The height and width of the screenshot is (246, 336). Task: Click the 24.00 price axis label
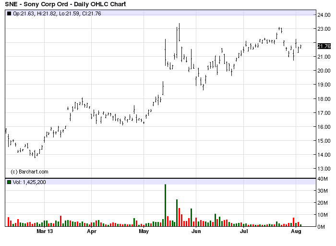(x=324, y=15)
